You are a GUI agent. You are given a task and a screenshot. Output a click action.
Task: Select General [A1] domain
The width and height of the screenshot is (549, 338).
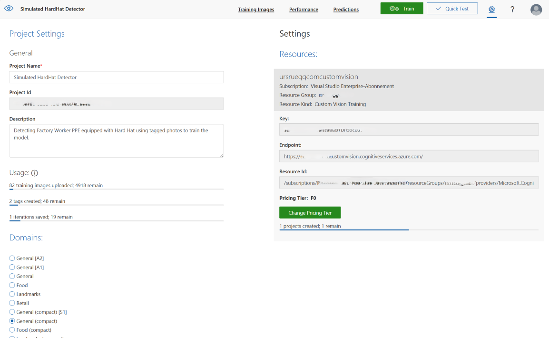(x=12, y=267)
